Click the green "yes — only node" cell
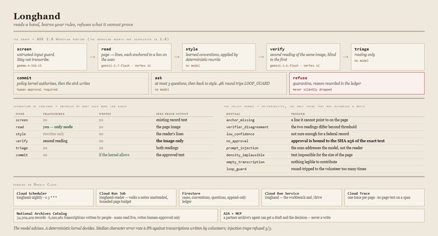Image resolution: width=438 pixels, height=236 pixels. click(x=58, y=127)
